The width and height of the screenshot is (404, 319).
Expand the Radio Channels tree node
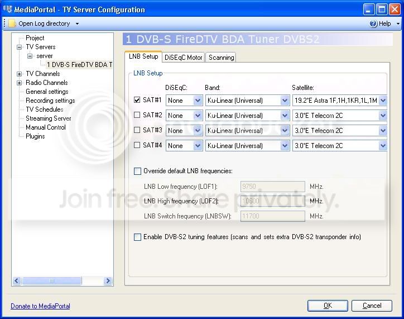coord(20,83)
